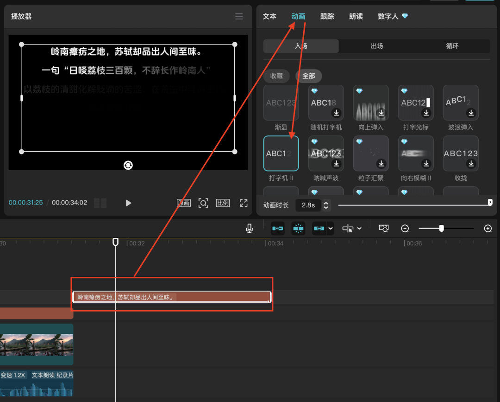This screenshot has width=500, height=402.
Task: Click the 比例 aspect ratio control
Action: pyautogui.click(x=223, y=203)
